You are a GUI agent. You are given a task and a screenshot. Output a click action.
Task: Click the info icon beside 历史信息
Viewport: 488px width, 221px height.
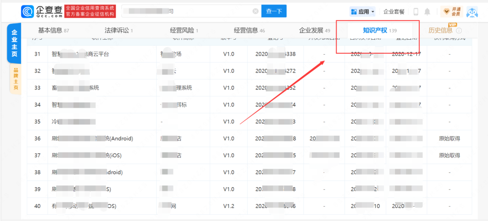[x=459, y=31]
